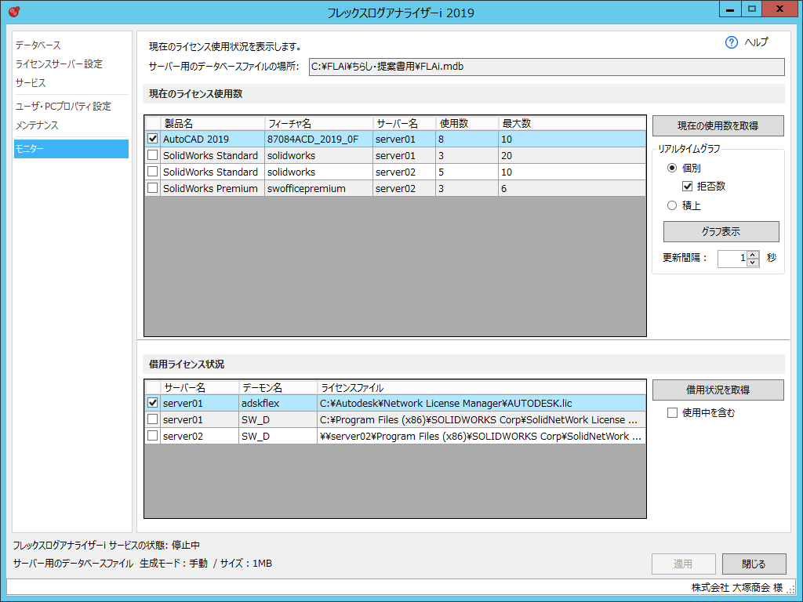Viewport: 803px width, 602px height.
Task: Open ライセンスサーバー設定 in sidebar
Action: click(x=59, y=64)
